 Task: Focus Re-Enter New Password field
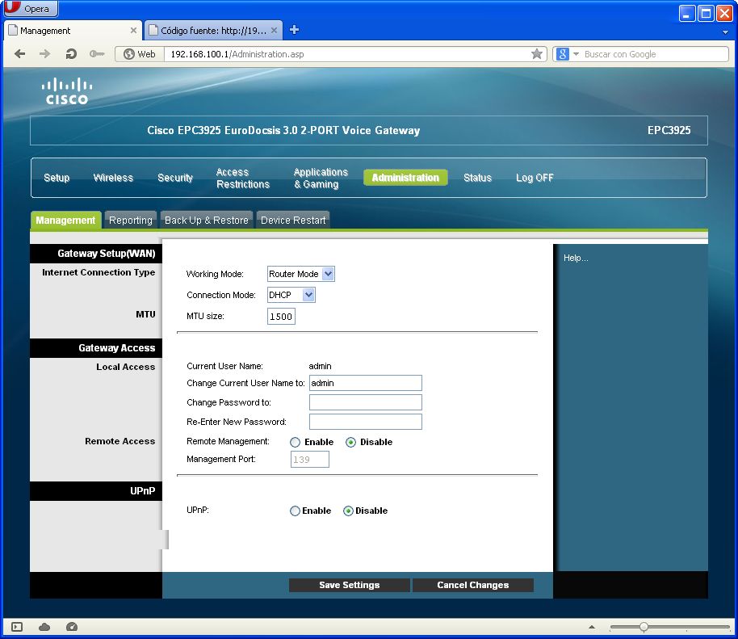(x=365, y=422)
